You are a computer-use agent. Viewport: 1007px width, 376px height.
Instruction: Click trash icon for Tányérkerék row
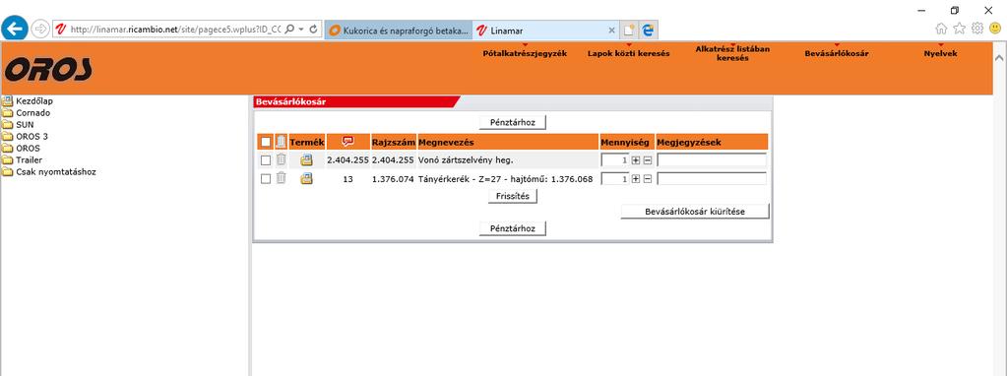tap(281, 178)
